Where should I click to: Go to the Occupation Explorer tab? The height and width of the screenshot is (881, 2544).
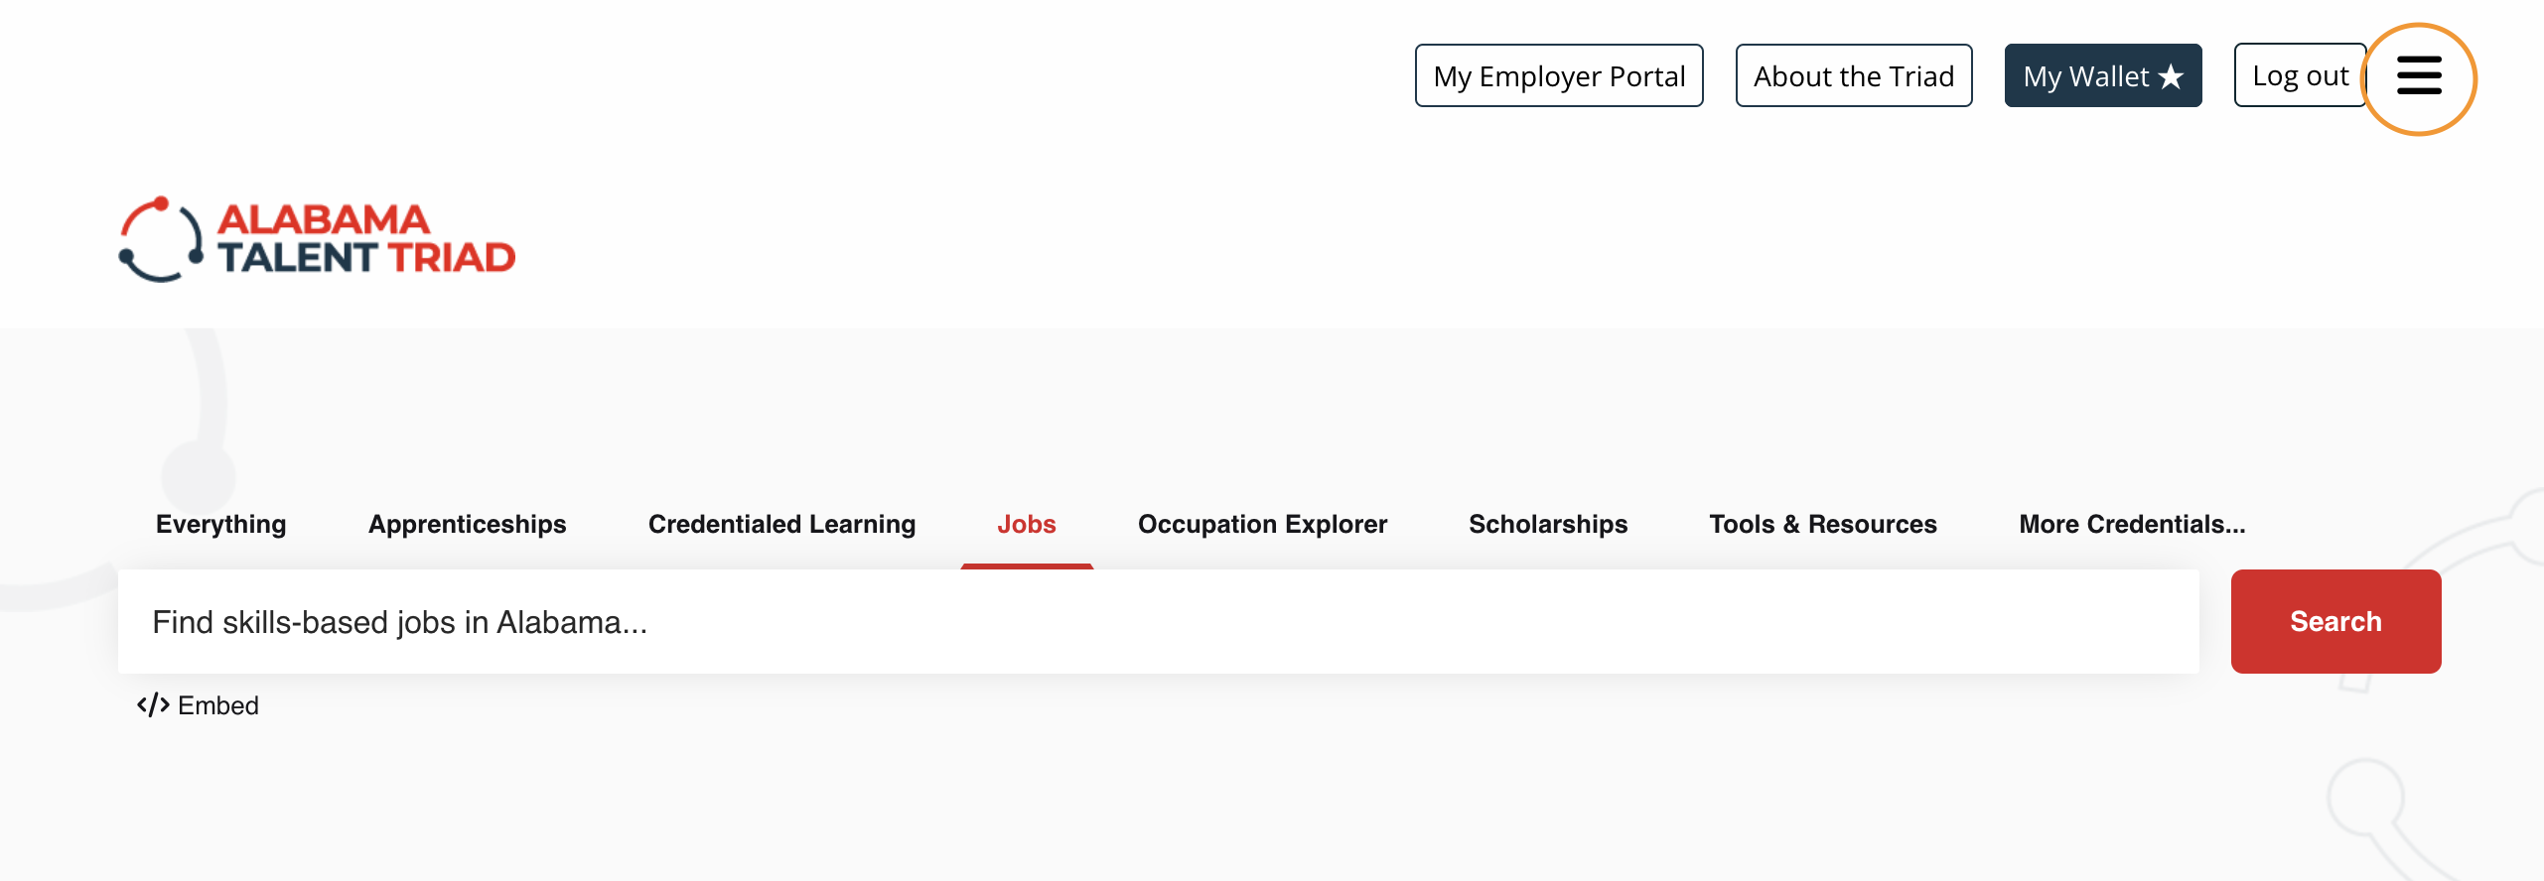tap(1262, 524)
